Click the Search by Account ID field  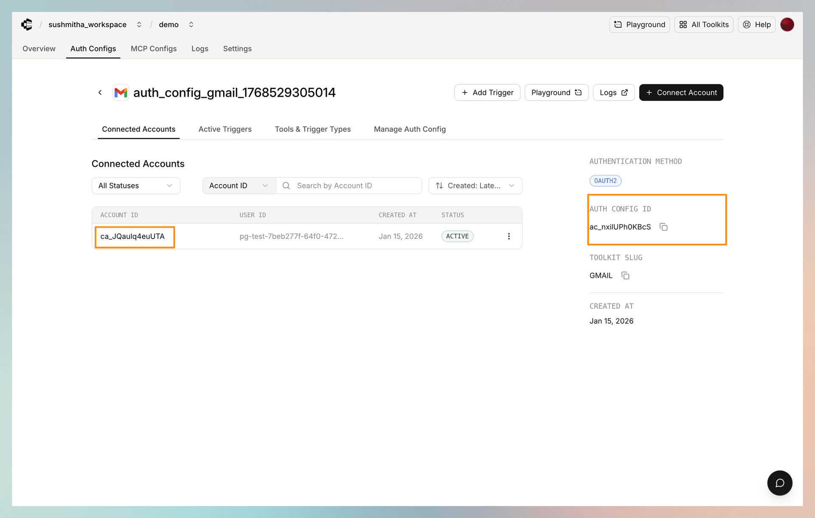pos(348,185)
